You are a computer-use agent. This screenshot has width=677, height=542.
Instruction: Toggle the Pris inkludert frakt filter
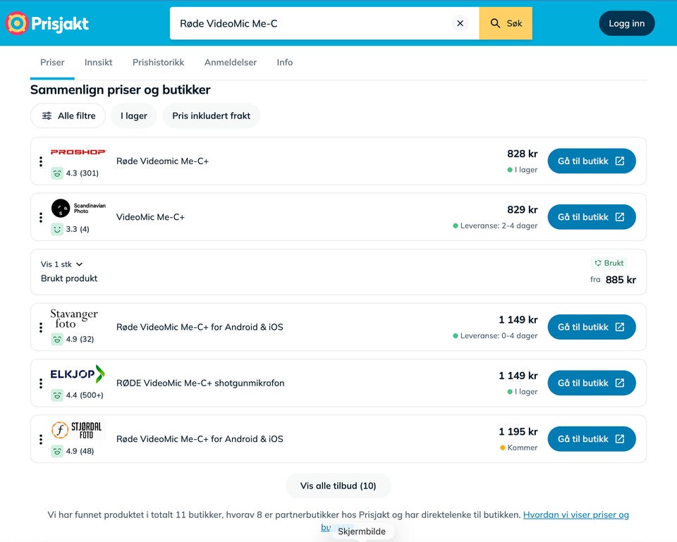211,116
